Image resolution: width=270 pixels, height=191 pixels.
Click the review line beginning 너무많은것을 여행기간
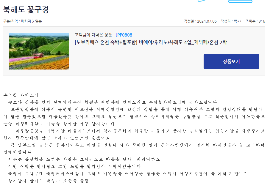pyautogui.click(x=140, y=131)
